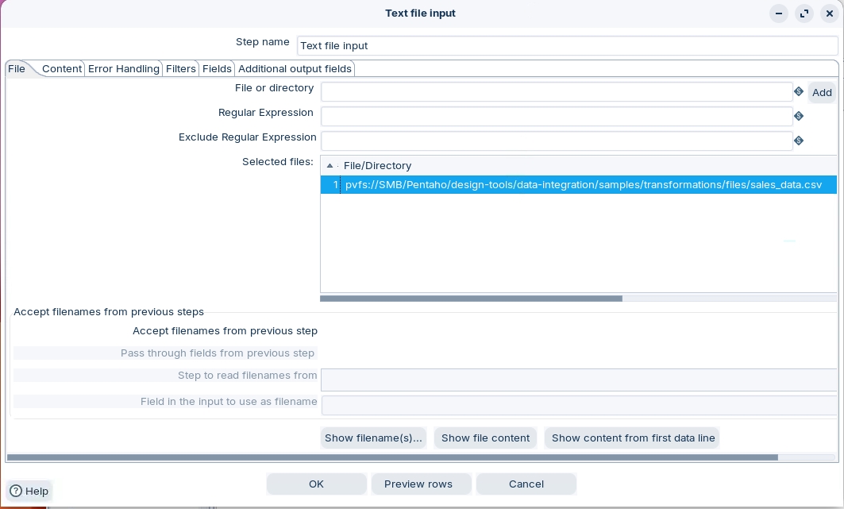Click variable icon beside Exclude Regular Expression field

[x=799, y=141]
